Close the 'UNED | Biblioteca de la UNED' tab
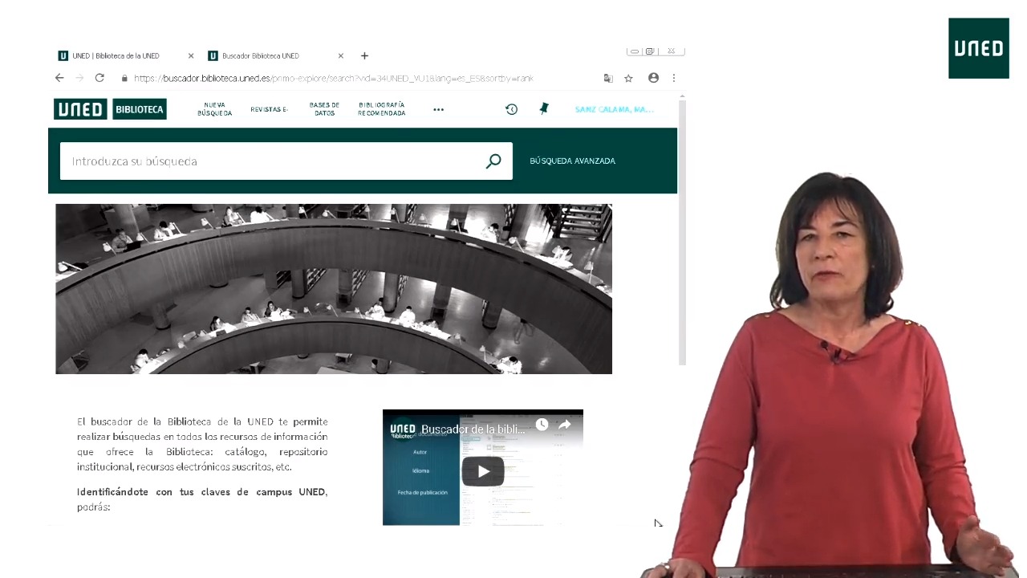Image resolution: width=1027 pixels, height=578 pixels. [x=191, y=56]
